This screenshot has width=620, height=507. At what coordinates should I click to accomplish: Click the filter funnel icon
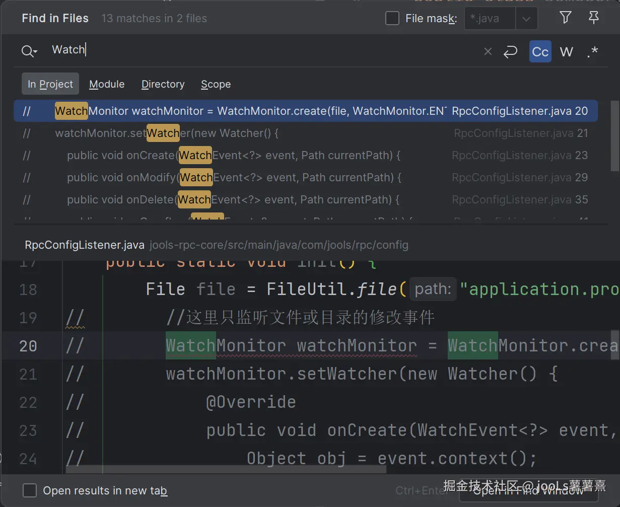click(565, 18)
